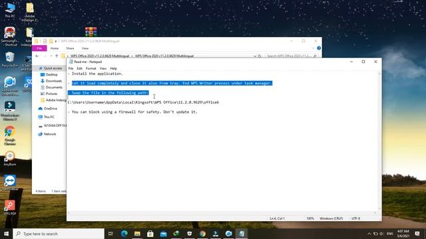The image size is (426, 239).
Task: Click the purple File tab in File Explorer
Action: coord(39,48)
